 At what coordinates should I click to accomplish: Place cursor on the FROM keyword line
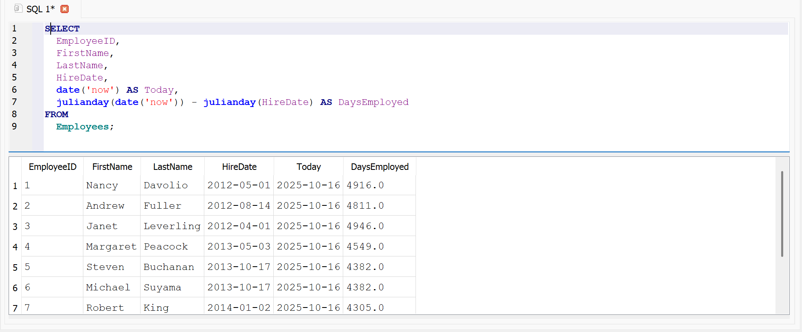click(x=57, y=114)
